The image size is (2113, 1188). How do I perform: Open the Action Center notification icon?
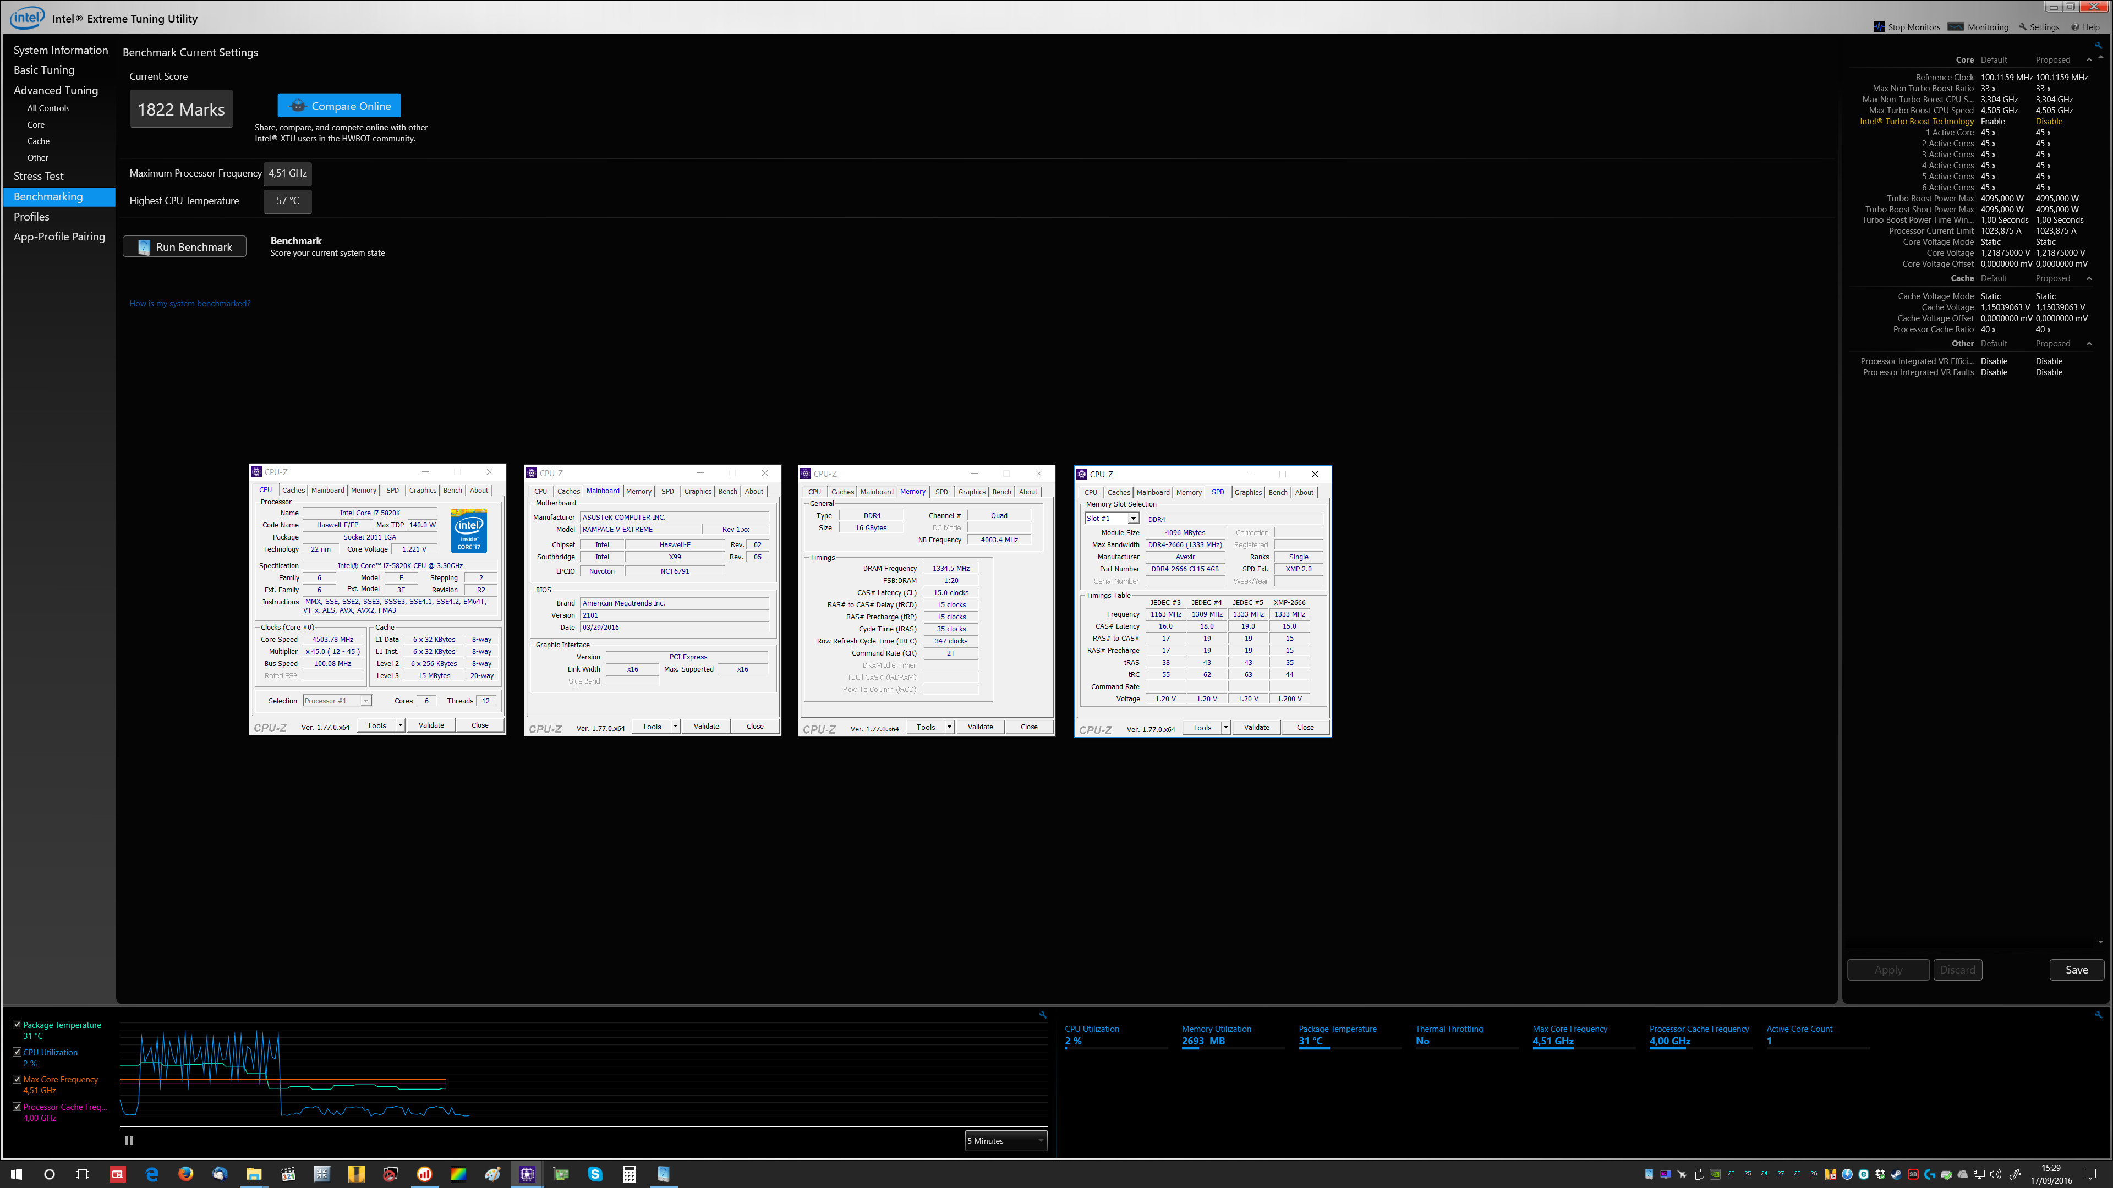tap(2091, 1174)
